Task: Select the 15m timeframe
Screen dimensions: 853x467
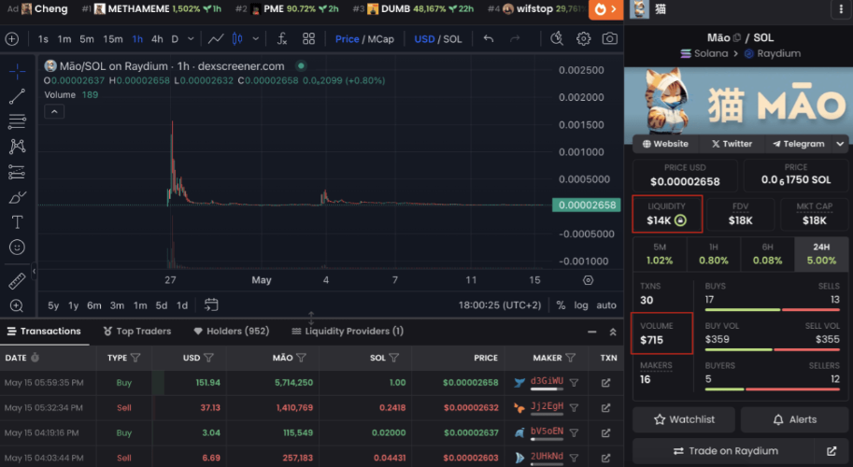Action: coord(113,39)
